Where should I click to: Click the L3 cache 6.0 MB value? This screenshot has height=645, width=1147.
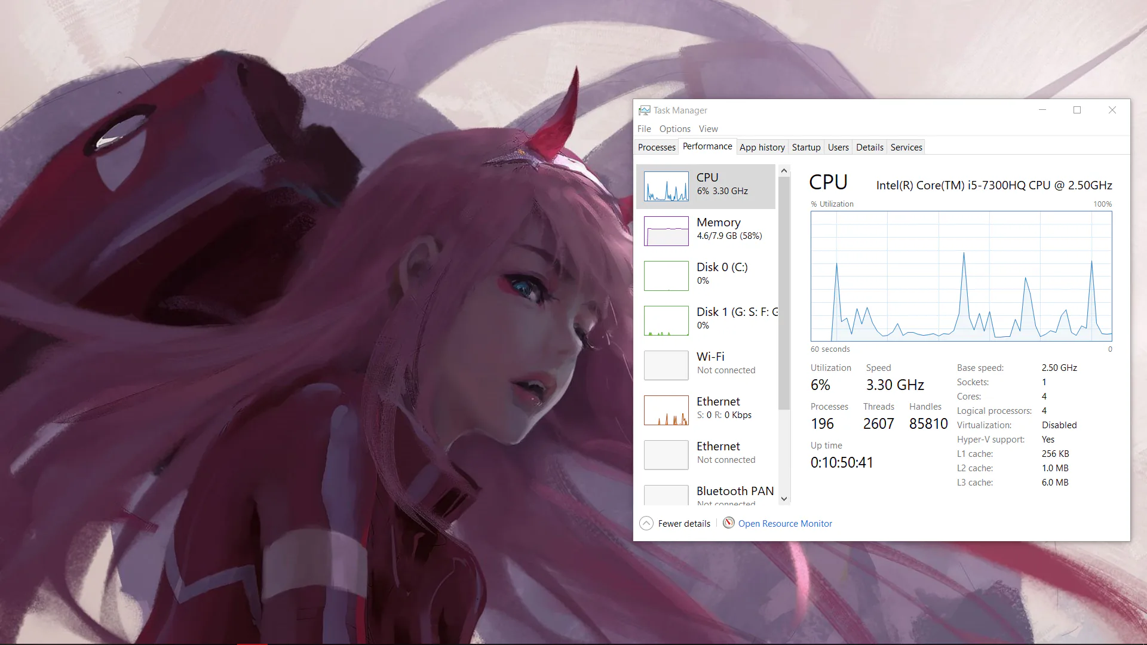(1055, 483)
